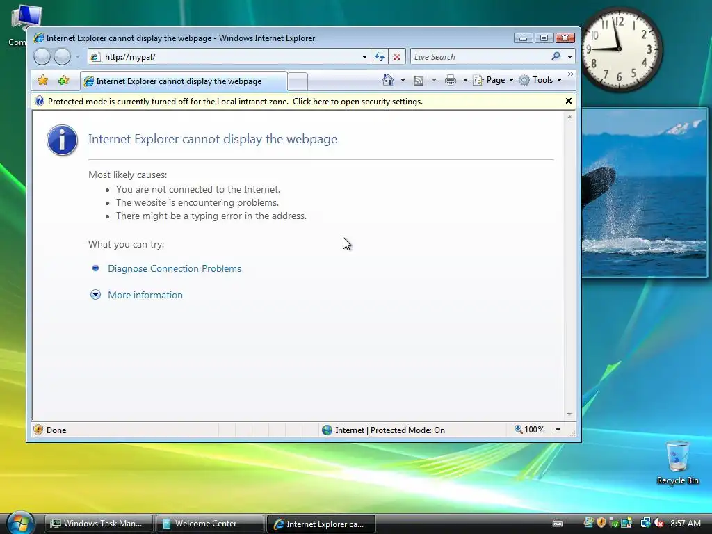Expand the address bar URL history dropdown

point(364,57)
